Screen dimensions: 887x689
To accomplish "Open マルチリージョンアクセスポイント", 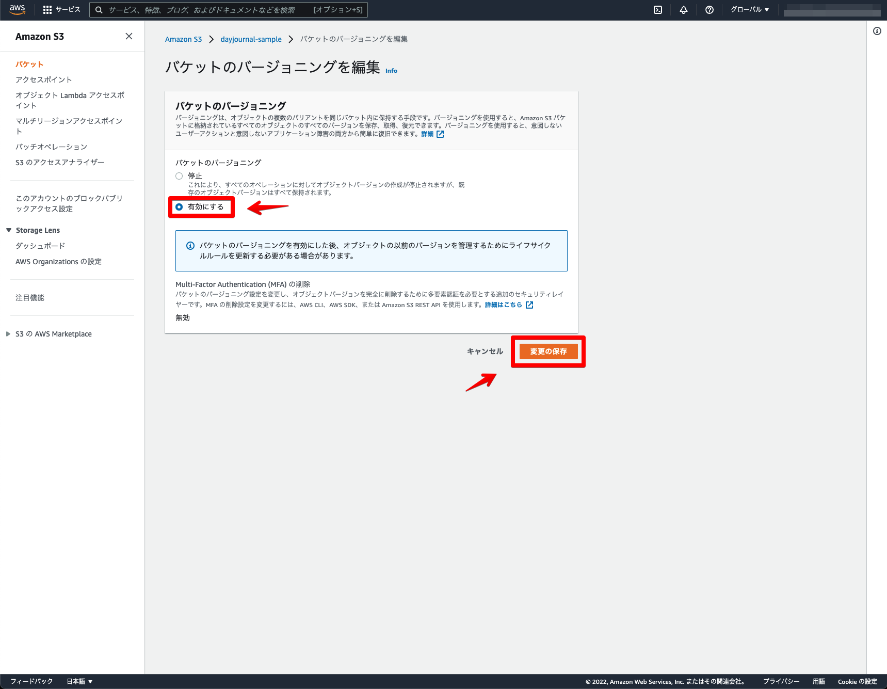I will click(x=69, y=126).
